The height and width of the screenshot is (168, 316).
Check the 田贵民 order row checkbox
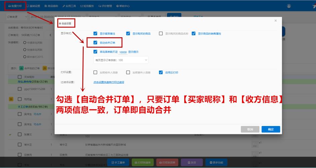pos(19,155)
